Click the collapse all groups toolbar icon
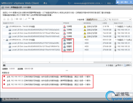This screenshot has height=103, width=133. click(x=29, y=18)
